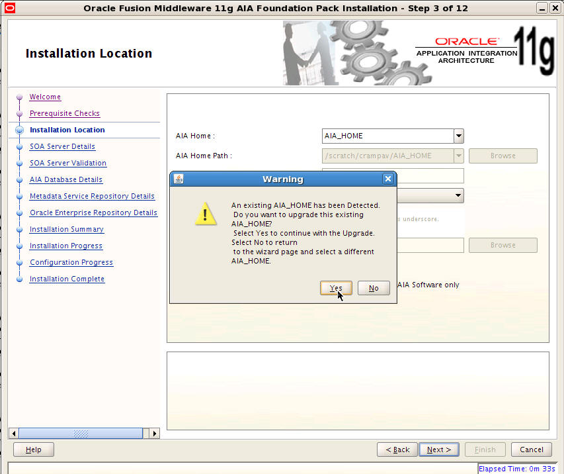Click the Installation Location heading
Viewport: 564px width, 474px height.
[x=89, y=54]
